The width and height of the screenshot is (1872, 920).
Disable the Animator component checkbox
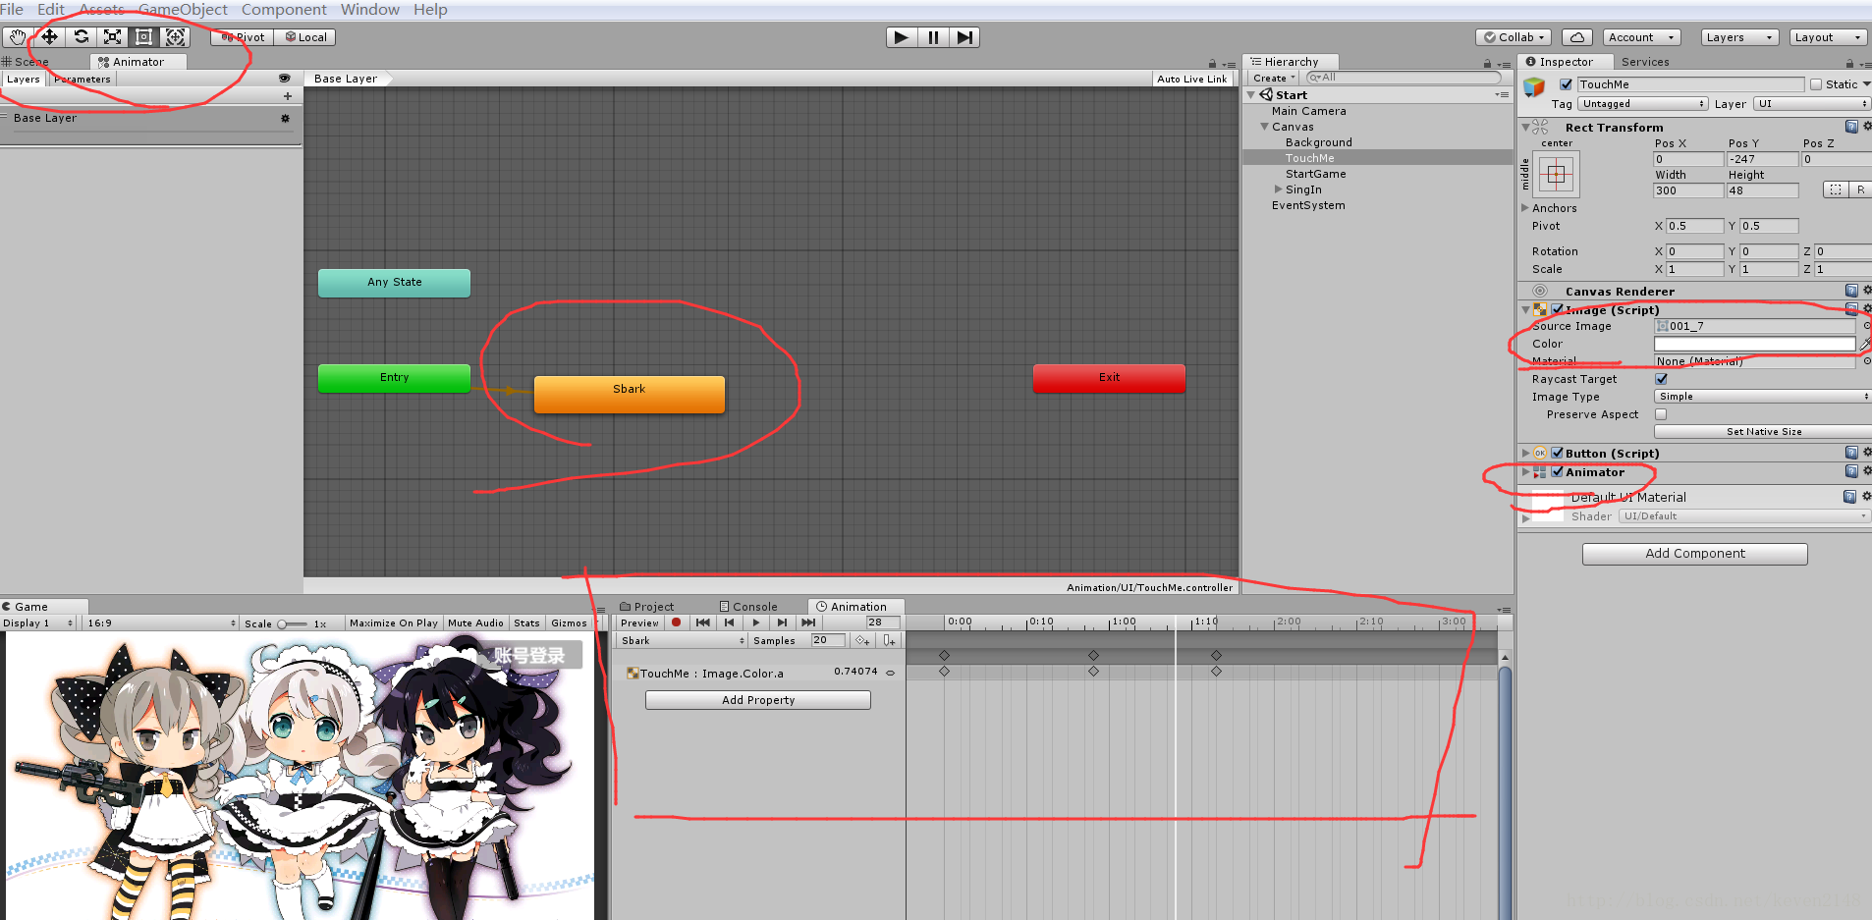(1557, 472)
